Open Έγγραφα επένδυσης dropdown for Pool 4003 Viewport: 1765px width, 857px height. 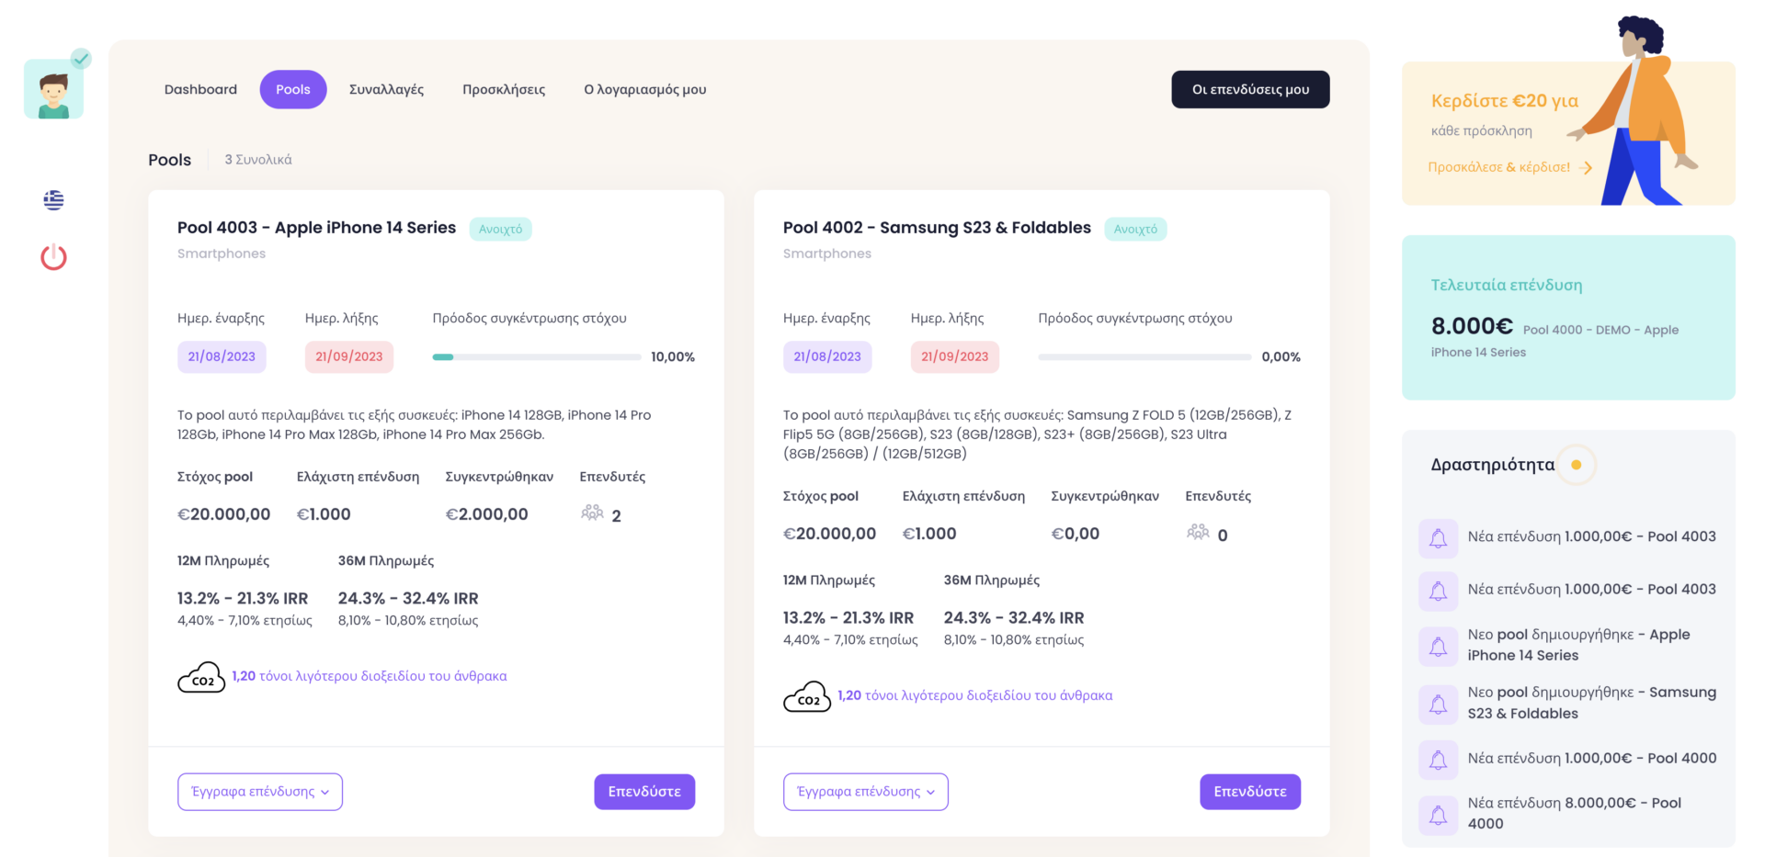(x=260, y=792)
